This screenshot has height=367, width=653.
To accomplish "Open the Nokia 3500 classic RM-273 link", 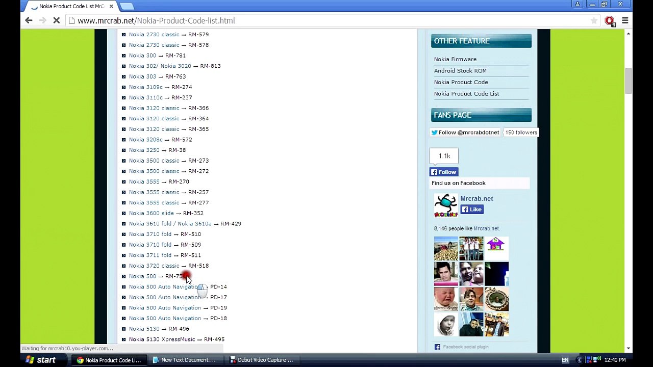I will [154, 161].
